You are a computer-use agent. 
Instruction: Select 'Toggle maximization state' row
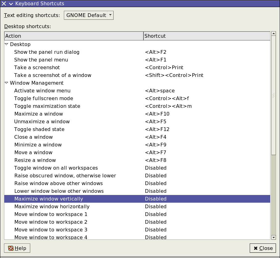coord(137,106)
